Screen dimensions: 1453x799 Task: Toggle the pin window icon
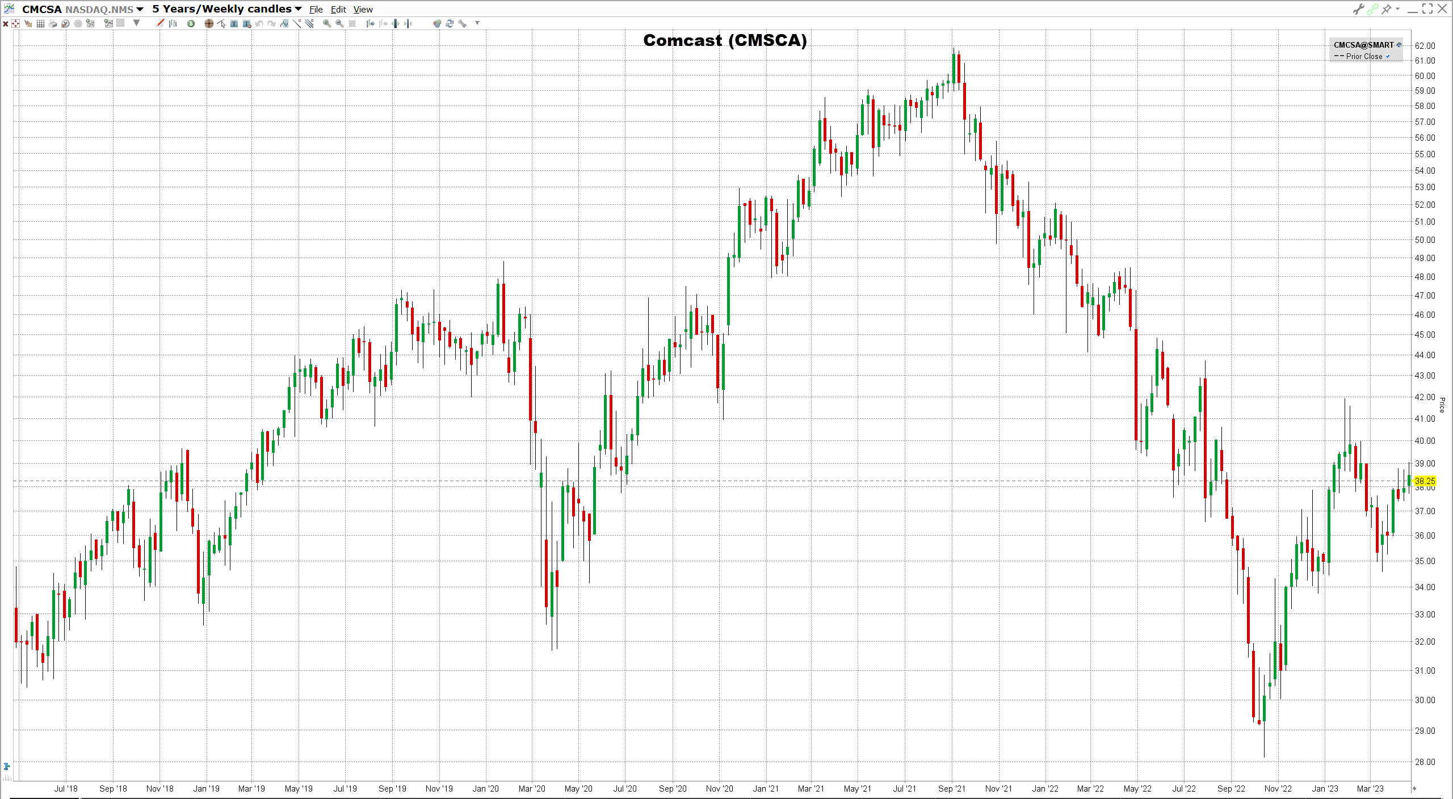tap(1387, 9)
